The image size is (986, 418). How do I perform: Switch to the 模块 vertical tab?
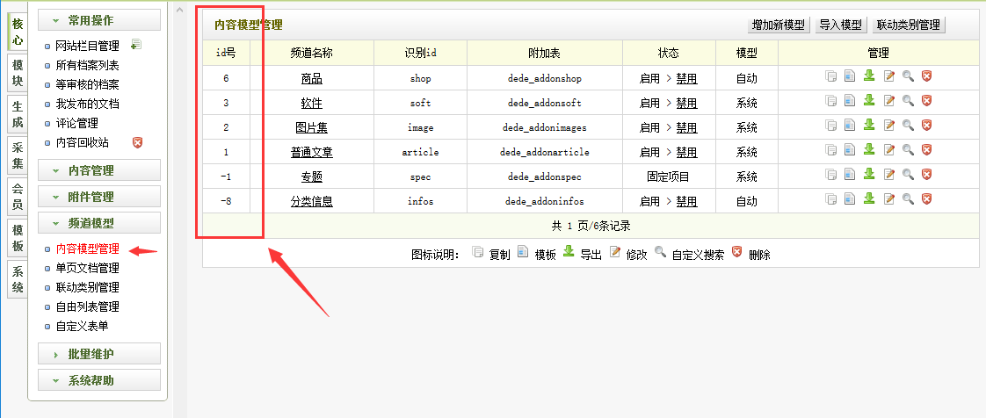[x=18, y=72]
